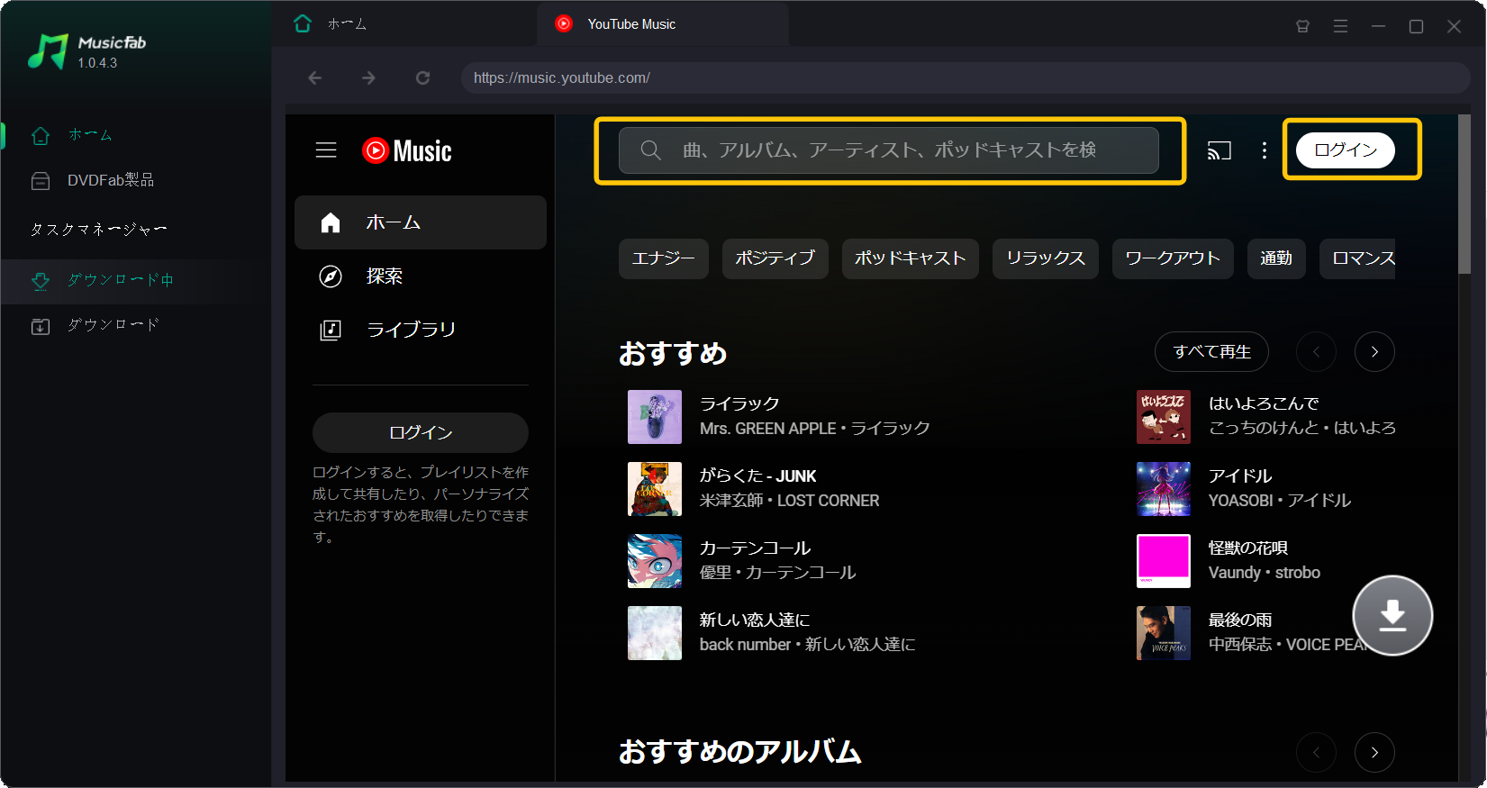Open the MusicFab title bar menu

1340,26
